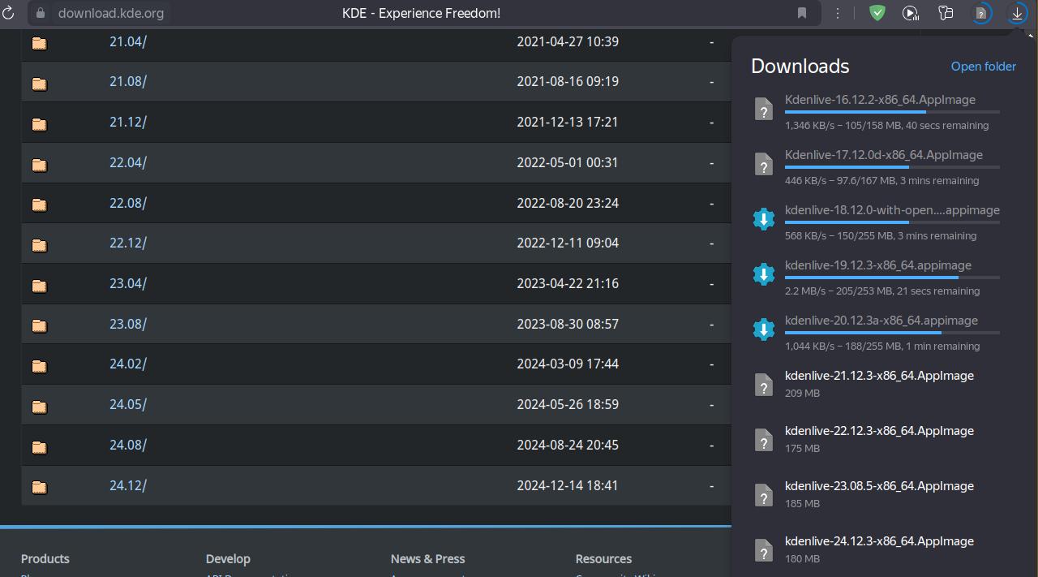Open folder of downloaded files
Viewport: 1038px width, 577px height.
coord(983,67)
